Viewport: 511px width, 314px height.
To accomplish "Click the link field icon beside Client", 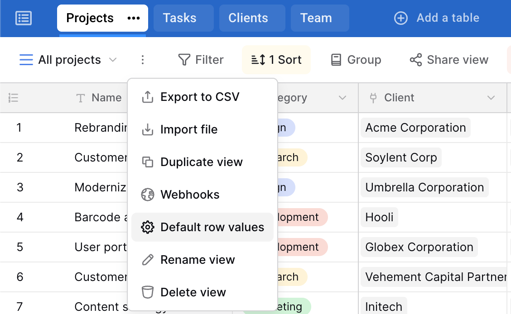I will click(x=373, y=98).
